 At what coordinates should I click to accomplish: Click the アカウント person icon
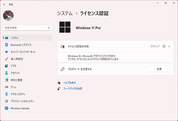pos(7,73)
